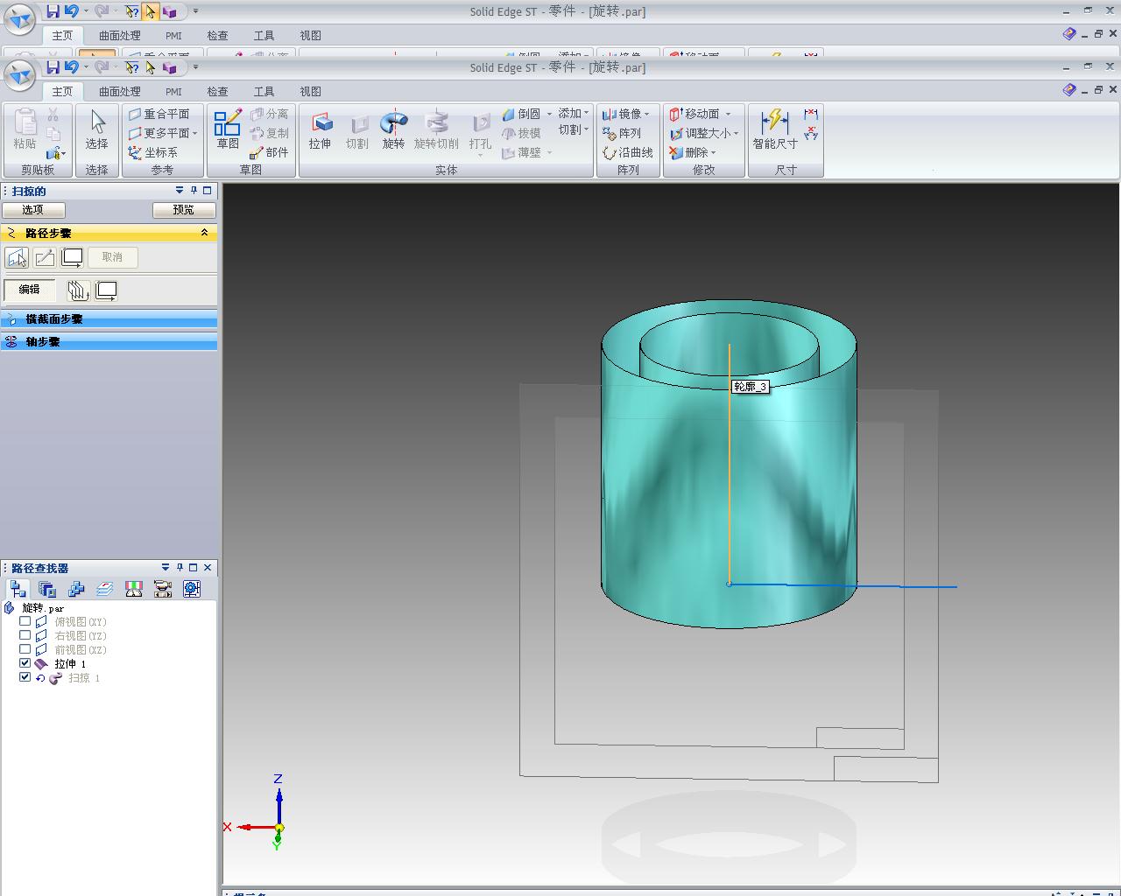
Task: Choose the Pattern (阵列) tool
Action: (623, 133)
